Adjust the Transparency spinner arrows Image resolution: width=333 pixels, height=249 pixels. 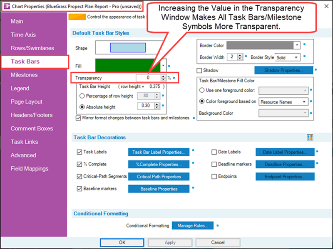click(163, 78)
